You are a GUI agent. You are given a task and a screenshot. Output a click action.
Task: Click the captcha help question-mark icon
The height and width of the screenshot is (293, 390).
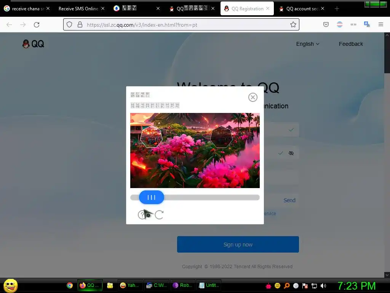pyautogui.click(x=142, y=214)
